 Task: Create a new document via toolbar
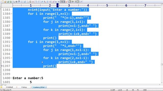coord(3,2)
